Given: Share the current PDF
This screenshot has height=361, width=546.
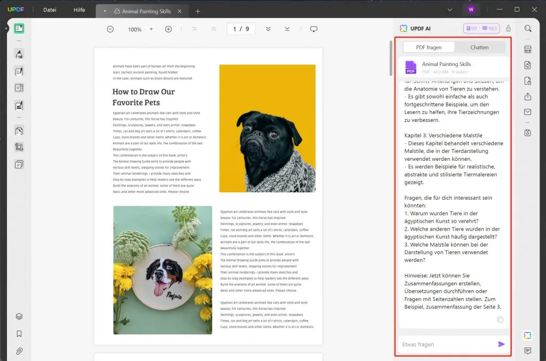Looking at the screenshot, I should (527, 96).
